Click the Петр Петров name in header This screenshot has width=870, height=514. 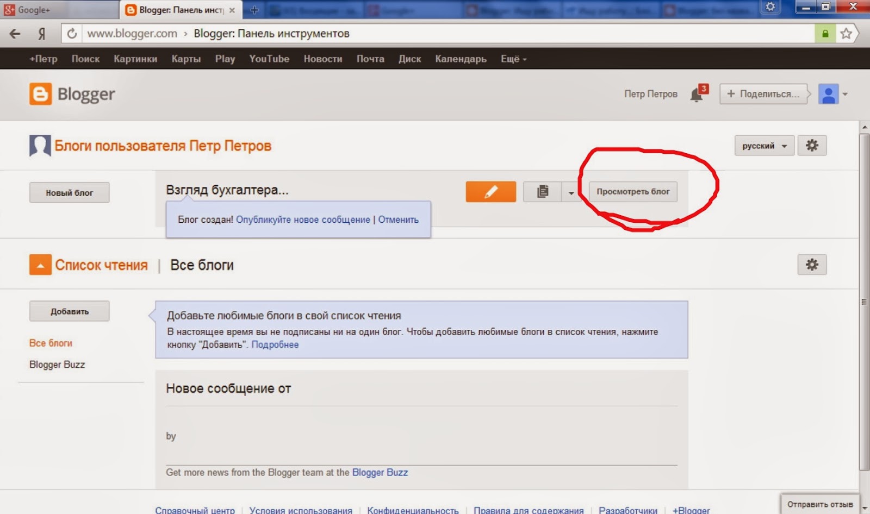(651, 94)
